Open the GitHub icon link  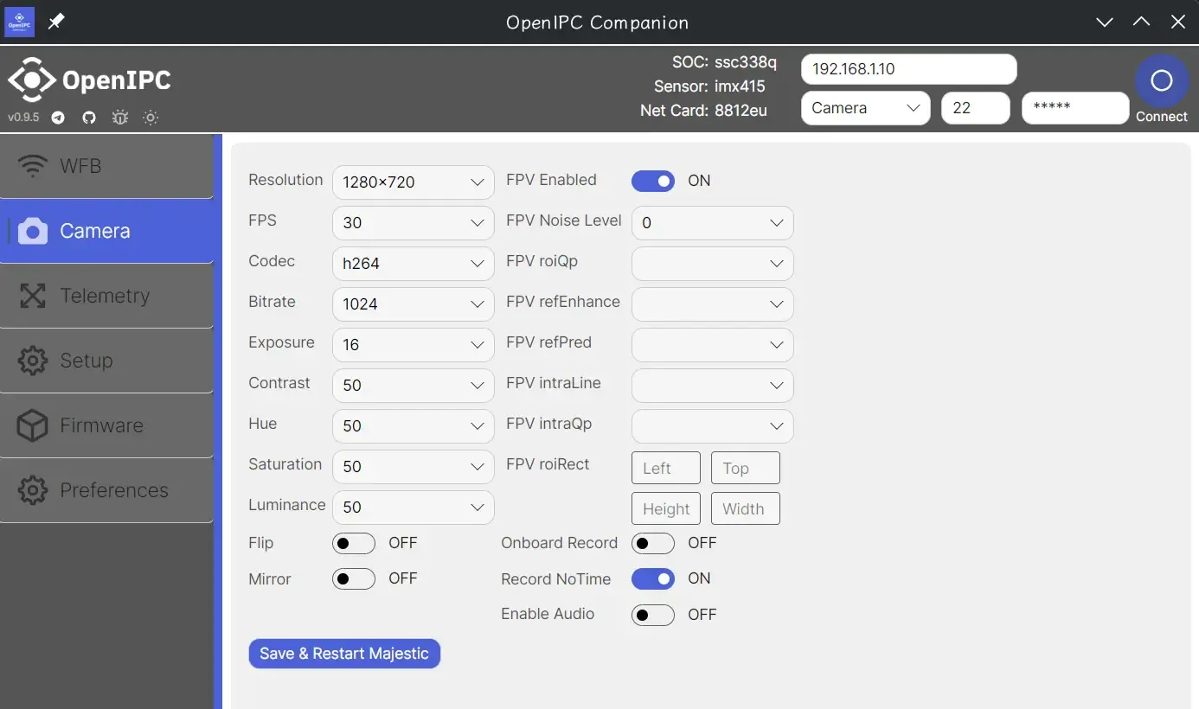(89, 118)
